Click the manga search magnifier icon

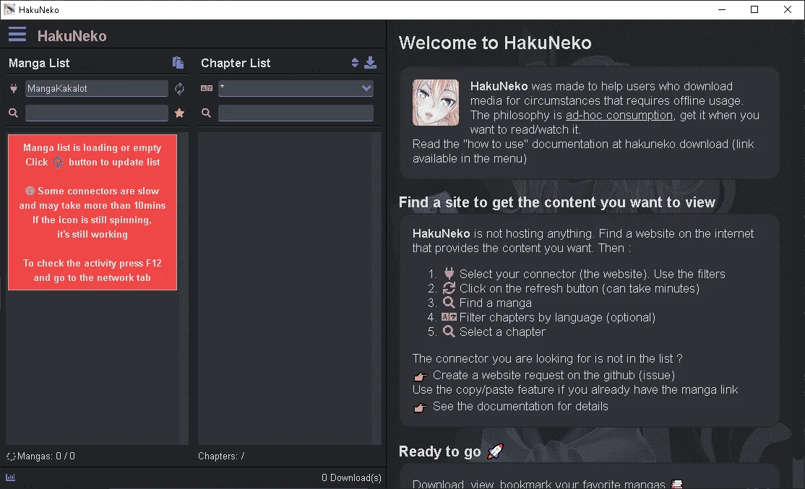(13, 113)
